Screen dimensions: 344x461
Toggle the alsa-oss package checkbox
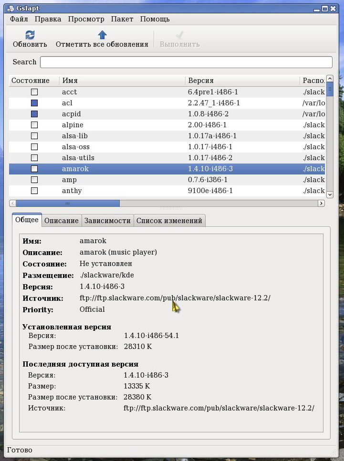[34, 147]
